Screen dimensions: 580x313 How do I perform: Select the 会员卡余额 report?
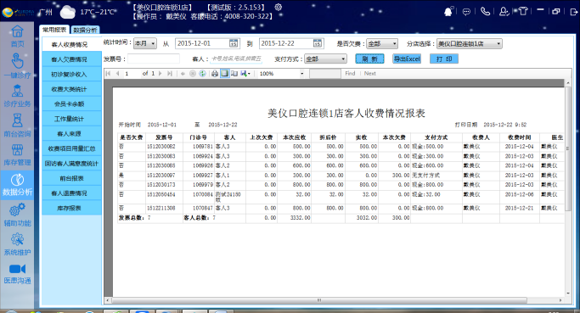pyautogui.click(x=71, y=103)
